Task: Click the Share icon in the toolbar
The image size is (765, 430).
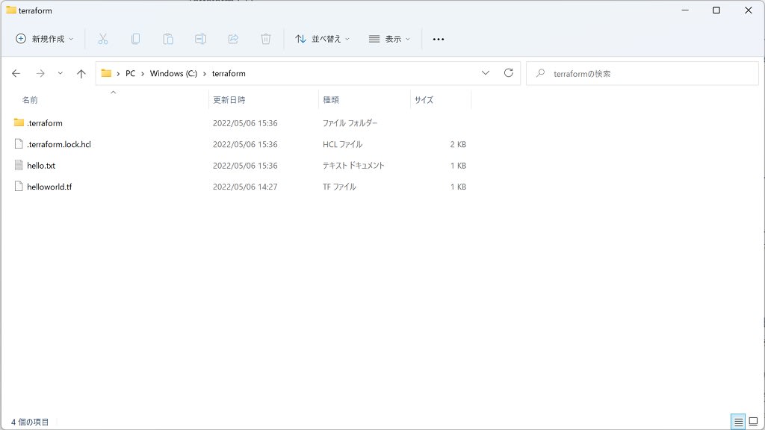Action: coord(233,39)
